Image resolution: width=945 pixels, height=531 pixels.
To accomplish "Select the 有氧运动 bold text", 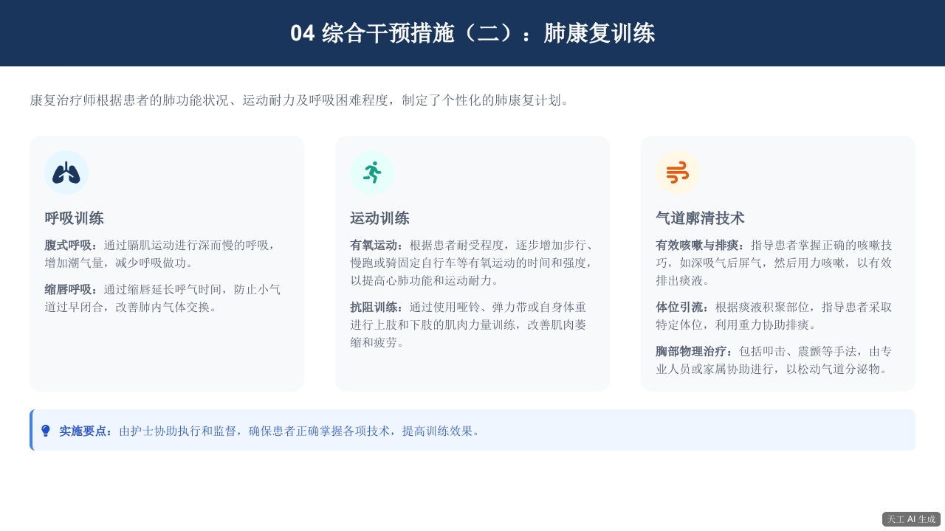I will (x=374, y=245).
